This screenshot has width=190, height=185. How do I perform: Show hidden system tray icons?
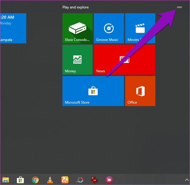tap(187, 180)
